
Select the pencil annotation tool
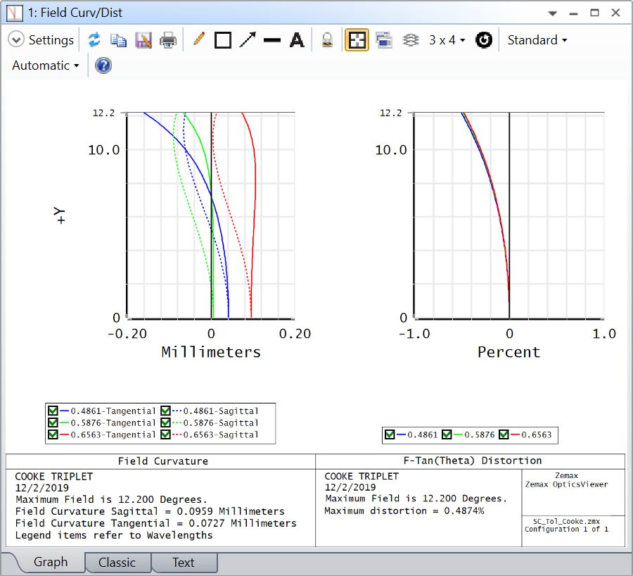click(198, 40)
